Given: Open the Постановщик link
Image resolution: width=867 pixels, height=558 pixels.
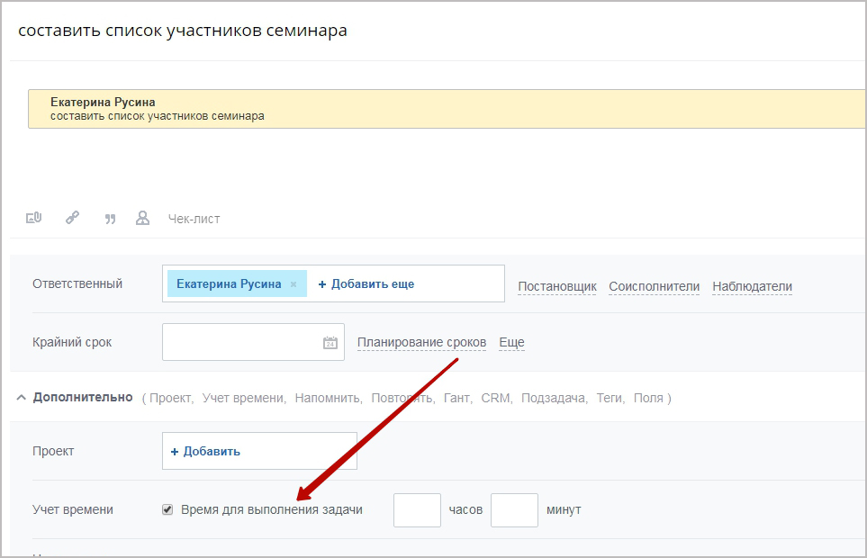Looking at the screenshot, I should tap(556, 287).
